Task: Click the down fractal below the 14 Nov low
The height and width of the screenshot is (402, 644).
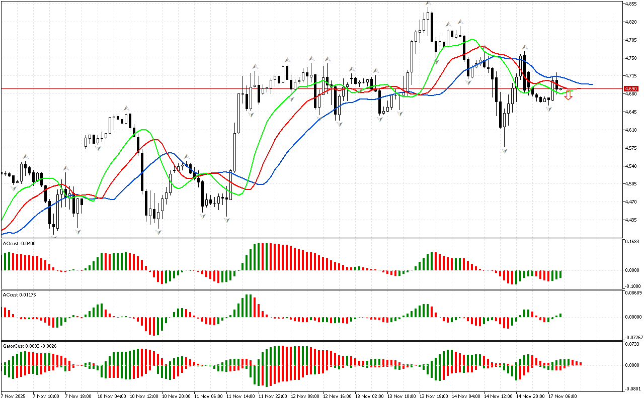Action: click(504, 150)
